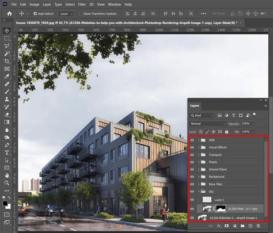Hide the Plants layer group
The image size is (273, 233).
click(192, 162)
